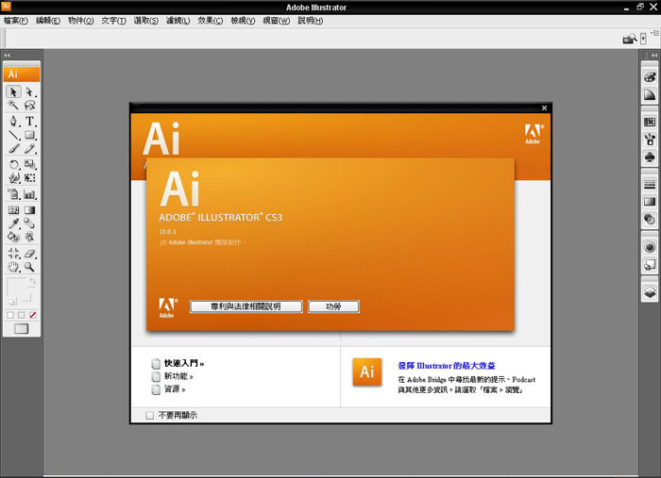Open the Graphic Styles panel icon
This screenshot has width=661, height=478.
(650, 265)
